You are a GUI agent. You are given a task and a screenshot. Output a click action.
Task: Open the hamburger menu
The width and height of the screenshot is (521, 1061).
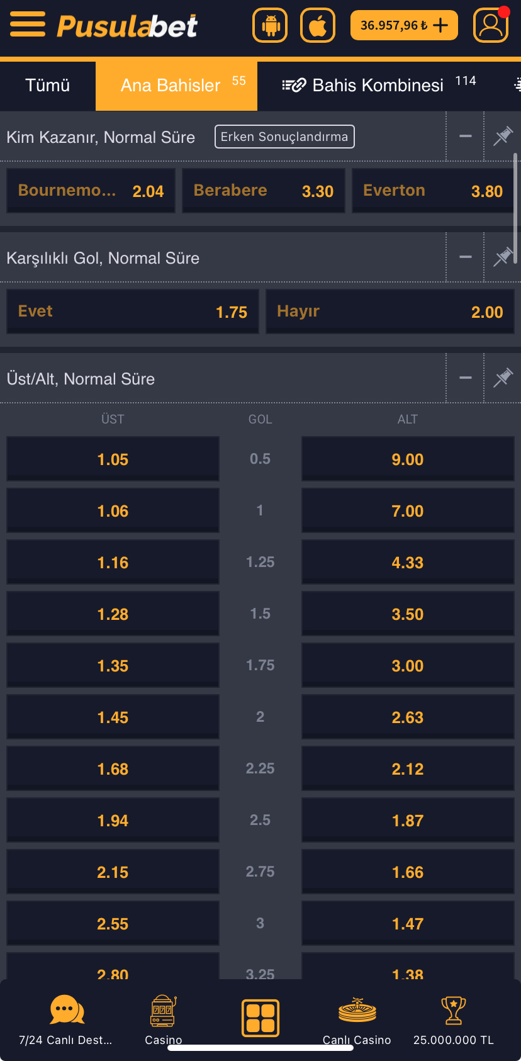click(x=28, y=25)
